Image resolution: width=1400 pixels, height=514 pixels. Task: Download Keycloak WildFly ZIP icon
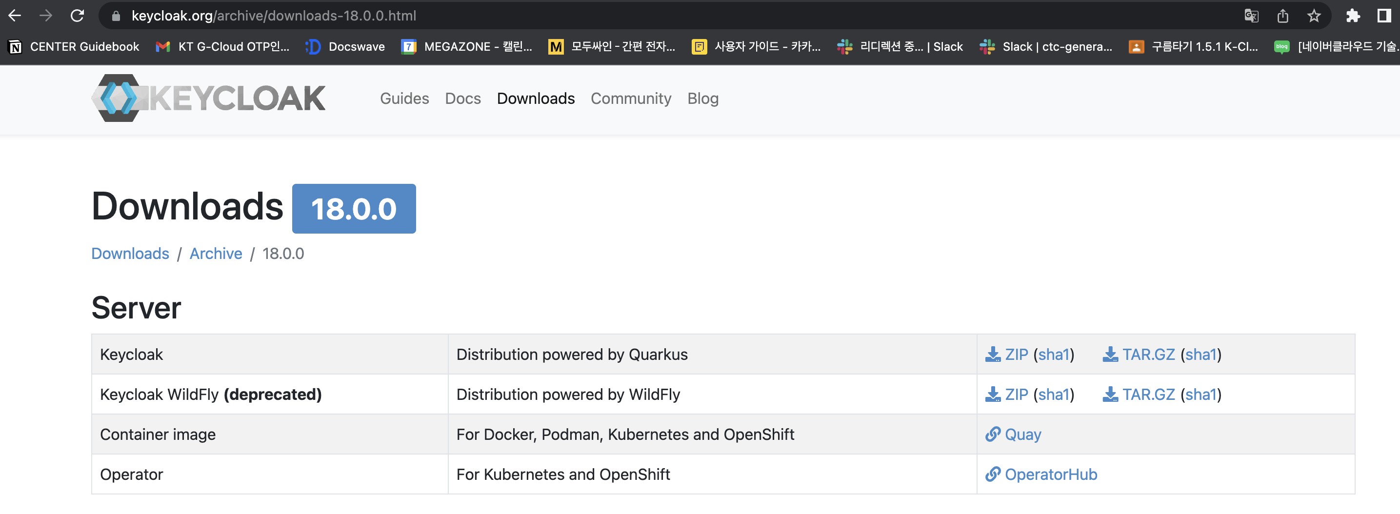point(992,395)
